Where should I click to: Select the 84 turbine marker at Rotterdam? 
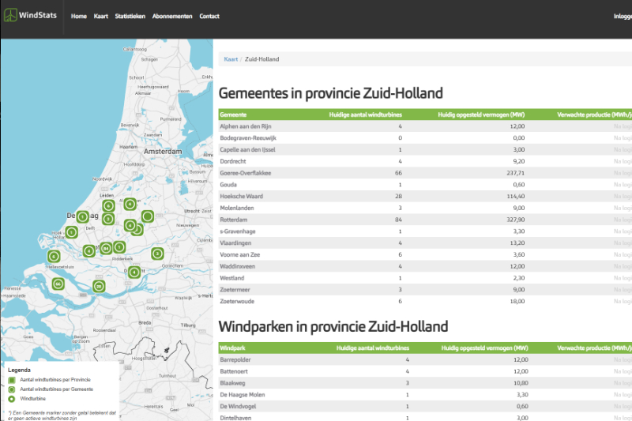[106, 249]
